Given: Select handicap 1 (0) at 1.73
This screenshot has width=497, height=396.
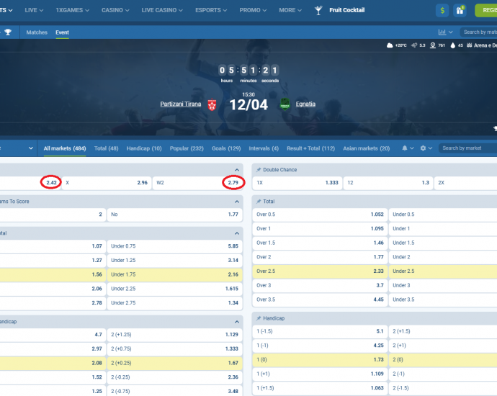Looking at the screenshot, I should (320, 359).
